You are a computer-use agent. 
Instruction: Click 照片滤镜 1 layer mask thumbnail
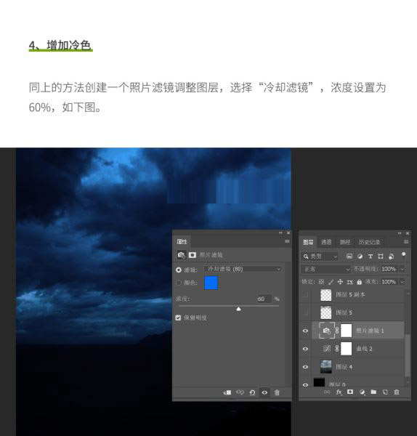pyautogui.click(x=346, y=331)
